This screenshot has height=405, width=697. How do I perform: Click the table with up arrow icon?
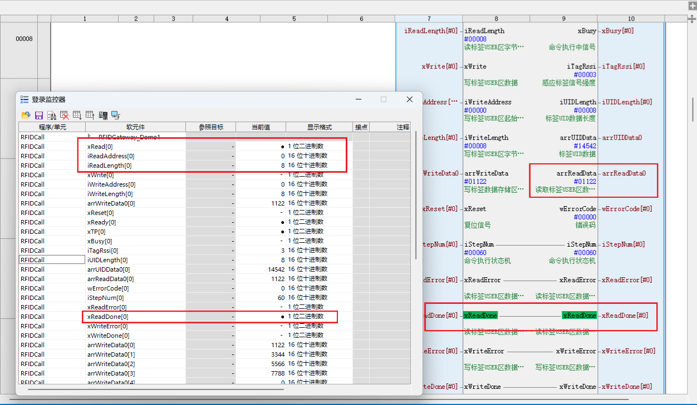pyautogui.click(x=90, y=115)
